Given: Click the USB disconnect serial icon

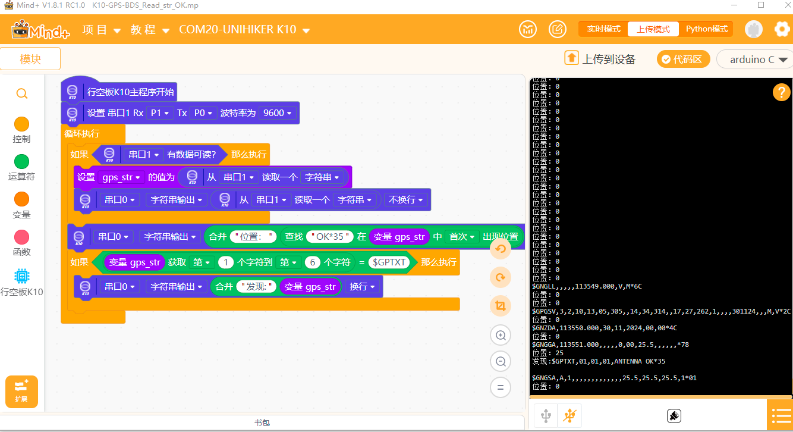Looking at the screenshot, I should [x=570, y=415].
